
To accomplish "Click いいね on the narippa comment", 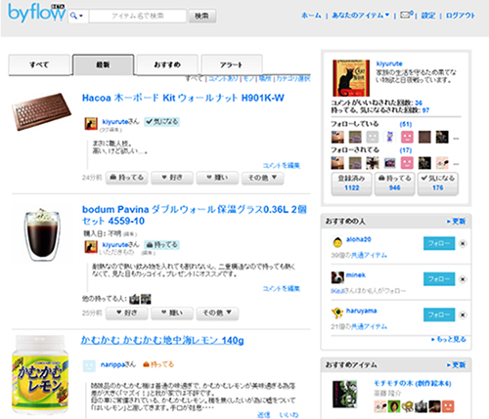I will click(x=289, y=415).
